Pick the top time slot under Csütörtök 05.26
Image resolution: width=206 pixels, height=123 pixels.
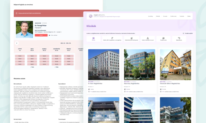coord(56,56)
